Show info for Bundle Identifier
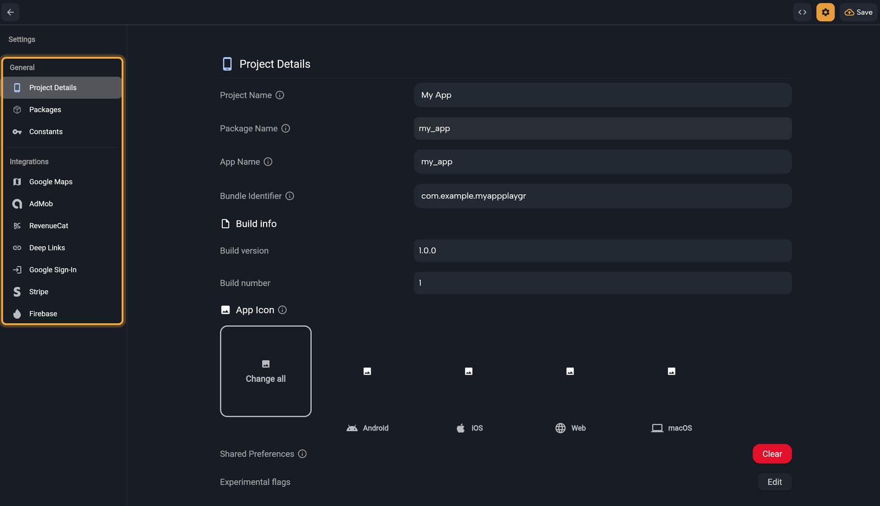This screenshot has height=506, width=880. click(x=290, y=196)
